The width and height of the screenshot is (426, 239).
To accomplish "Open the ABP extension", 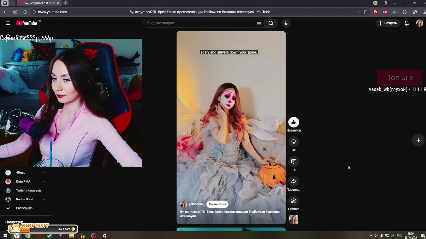I will pos(385,12).
